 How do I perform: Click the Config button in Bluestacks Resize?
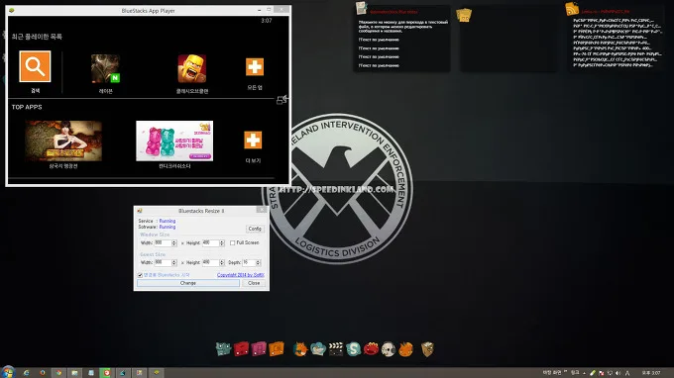(255, 229)
